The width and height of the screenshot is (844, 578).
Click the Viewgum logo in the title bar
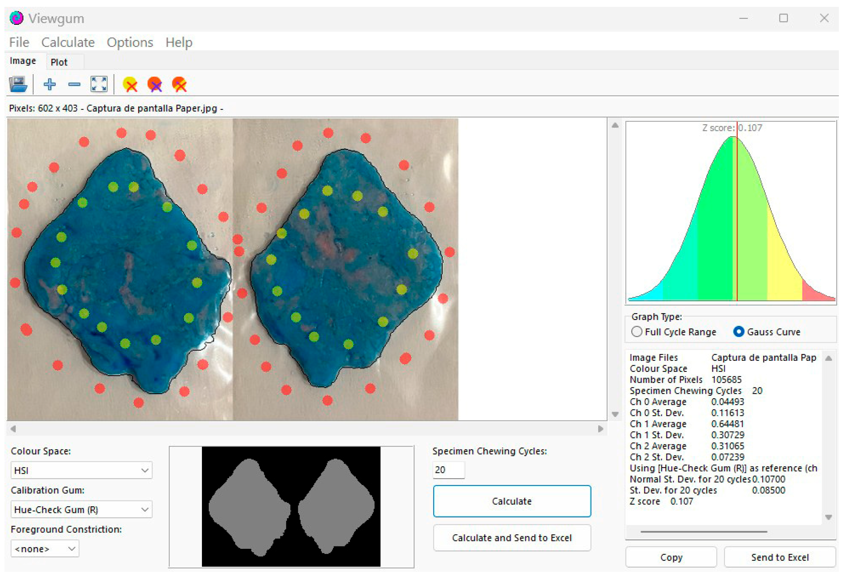(16, 18)
